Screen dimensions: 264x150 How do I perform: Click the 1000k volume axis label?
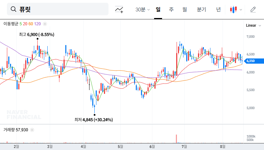click(251, 136)
